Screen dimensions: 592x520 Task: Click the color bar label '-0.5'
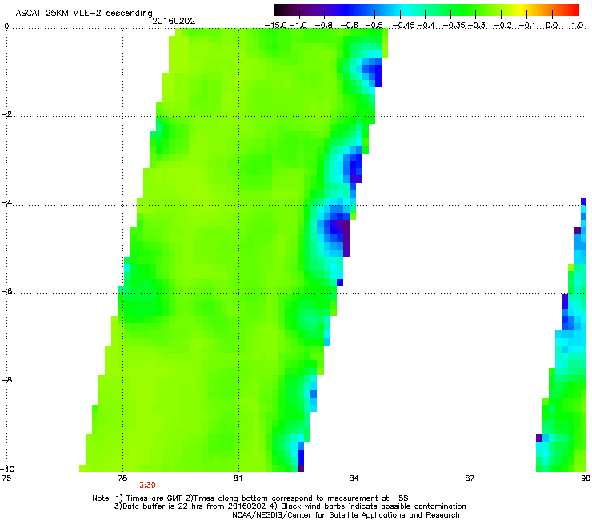374,26
